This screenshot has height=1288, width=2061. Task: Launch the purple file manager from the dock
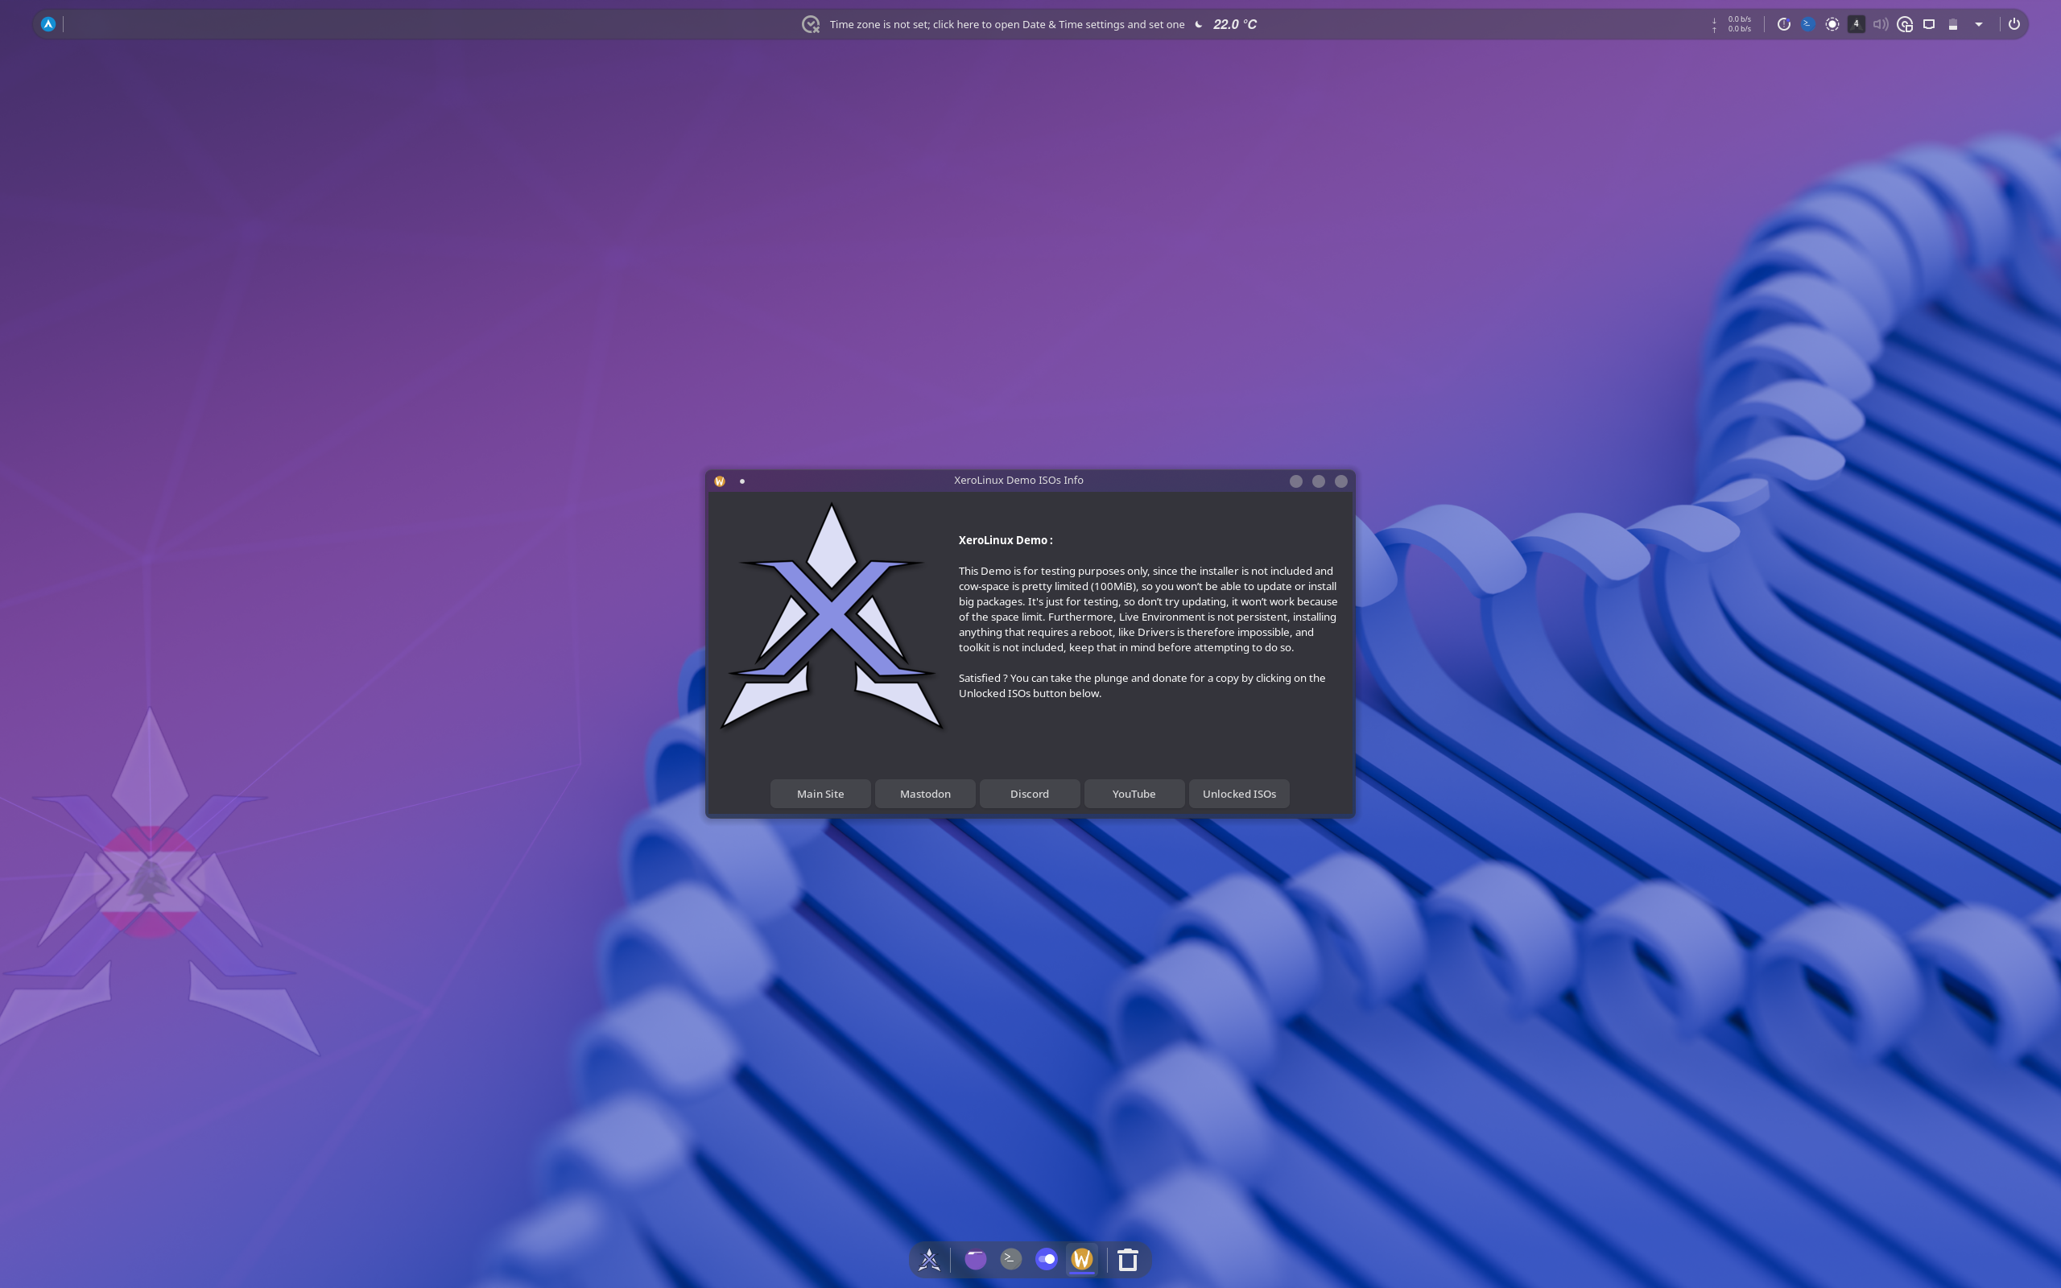pos(975,1258)
